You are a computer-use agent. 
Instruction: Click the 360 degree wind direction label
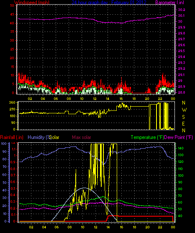12,102
